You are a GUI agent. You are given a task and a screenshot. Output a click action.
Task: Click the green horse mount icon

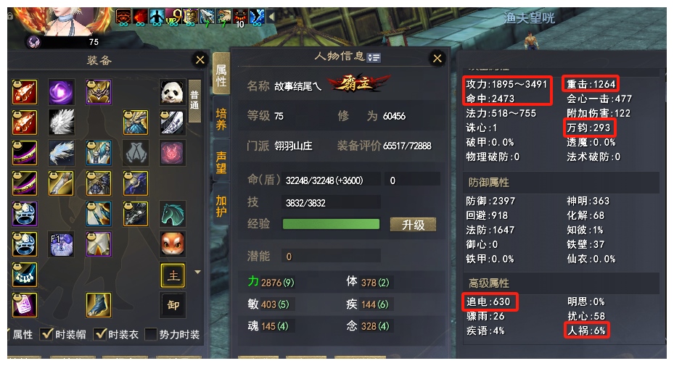click(x=173, y=214)
